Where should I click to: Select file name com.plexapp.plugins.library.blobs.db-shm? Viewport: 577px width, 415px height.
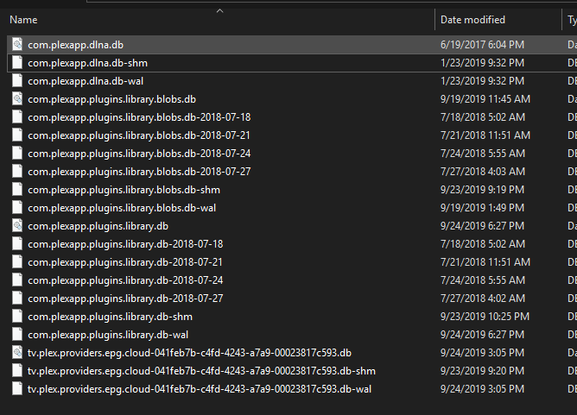click(x=124, y=190)
